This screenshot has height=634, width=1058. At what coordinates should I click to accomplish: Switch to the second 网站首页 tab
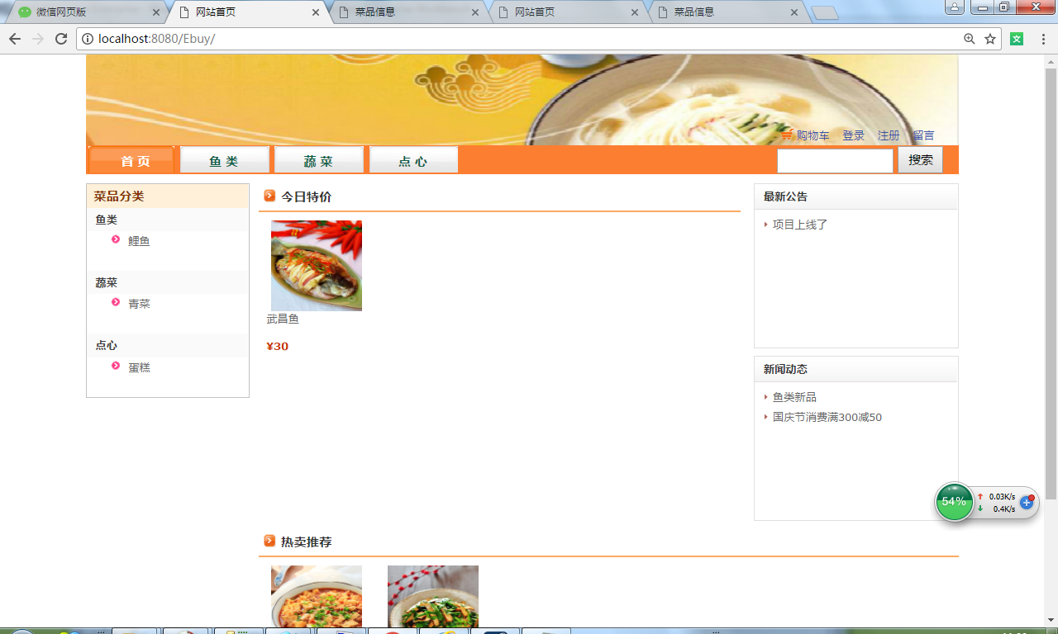(565, 12)
